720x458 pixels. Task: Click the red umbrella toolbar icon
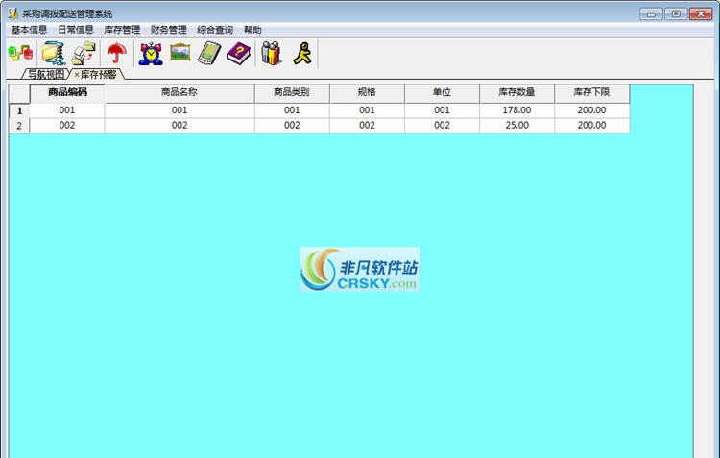[117, 54]
